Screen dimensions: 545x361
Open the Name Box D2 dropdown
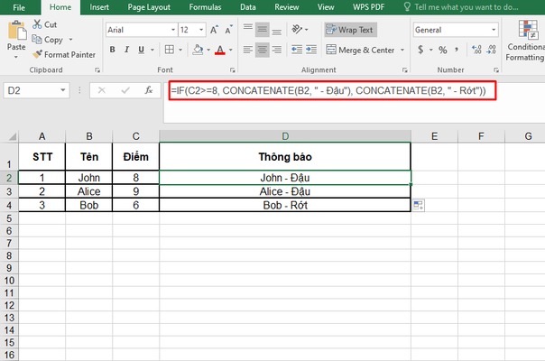pyautogui.click(x=62, y=90)
